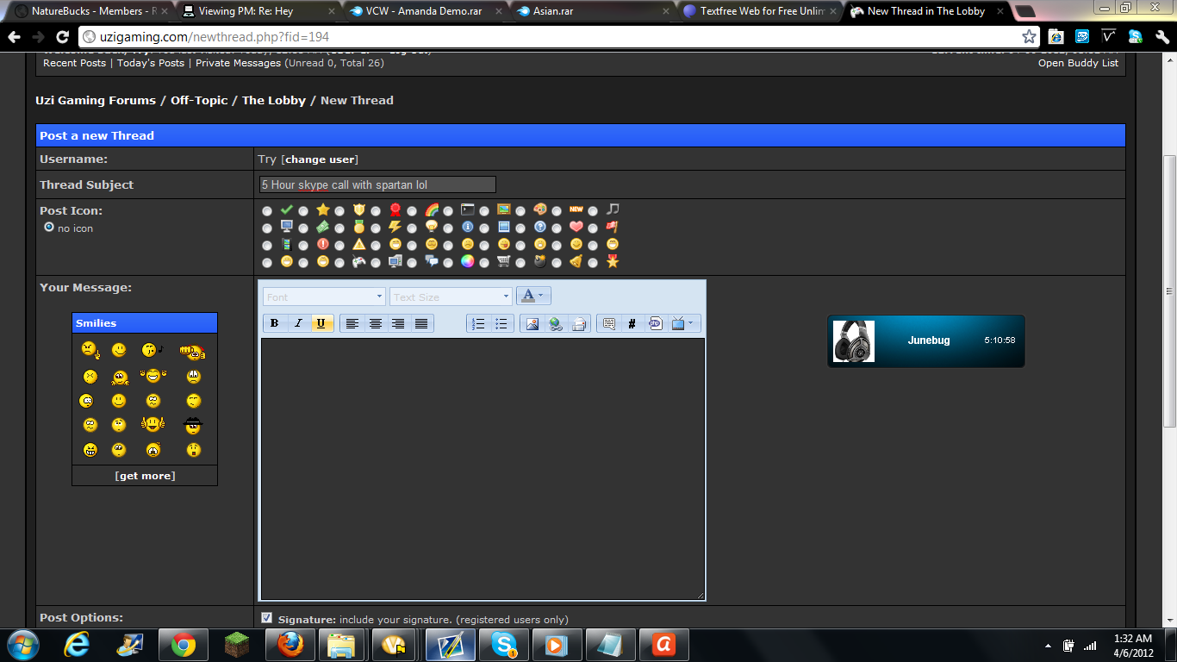
Task: Open the Windows Start menu
Action: 22,645
